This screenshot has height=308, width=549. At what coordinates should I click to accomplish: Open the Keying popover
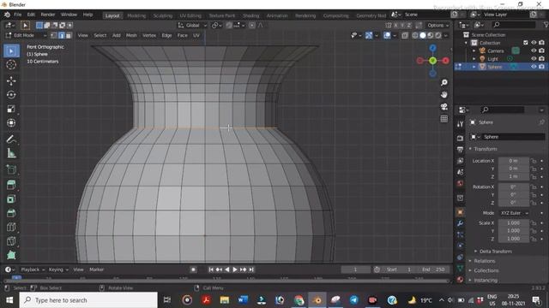pyautogui.click(x=58, y=269)
